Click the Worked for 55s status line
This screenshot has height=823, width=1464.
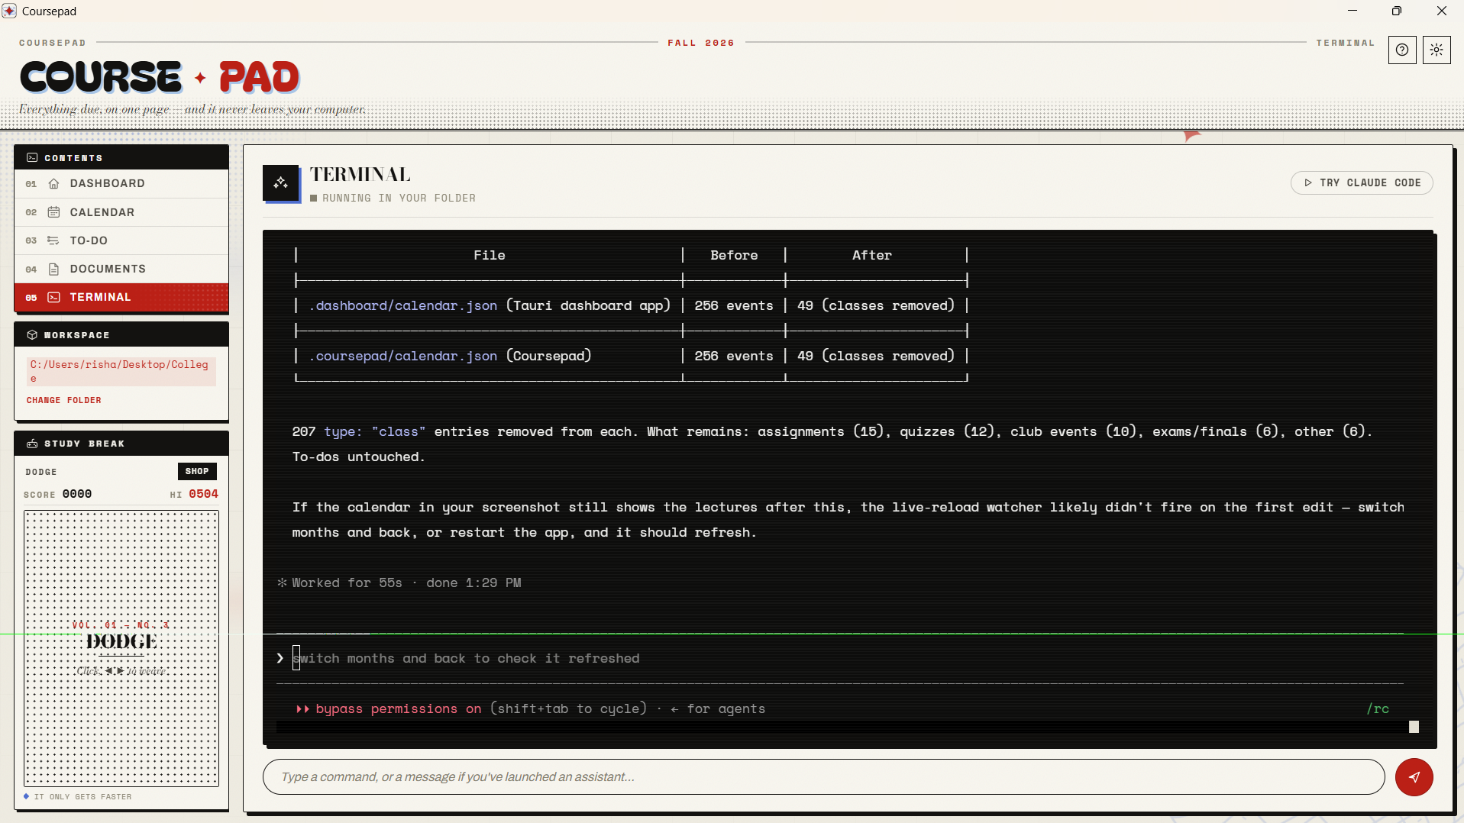[399, 583]
